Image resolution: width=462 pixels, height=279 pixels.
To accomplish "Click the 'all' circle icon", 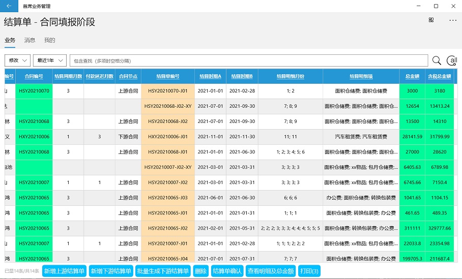I will coord(451,60).
